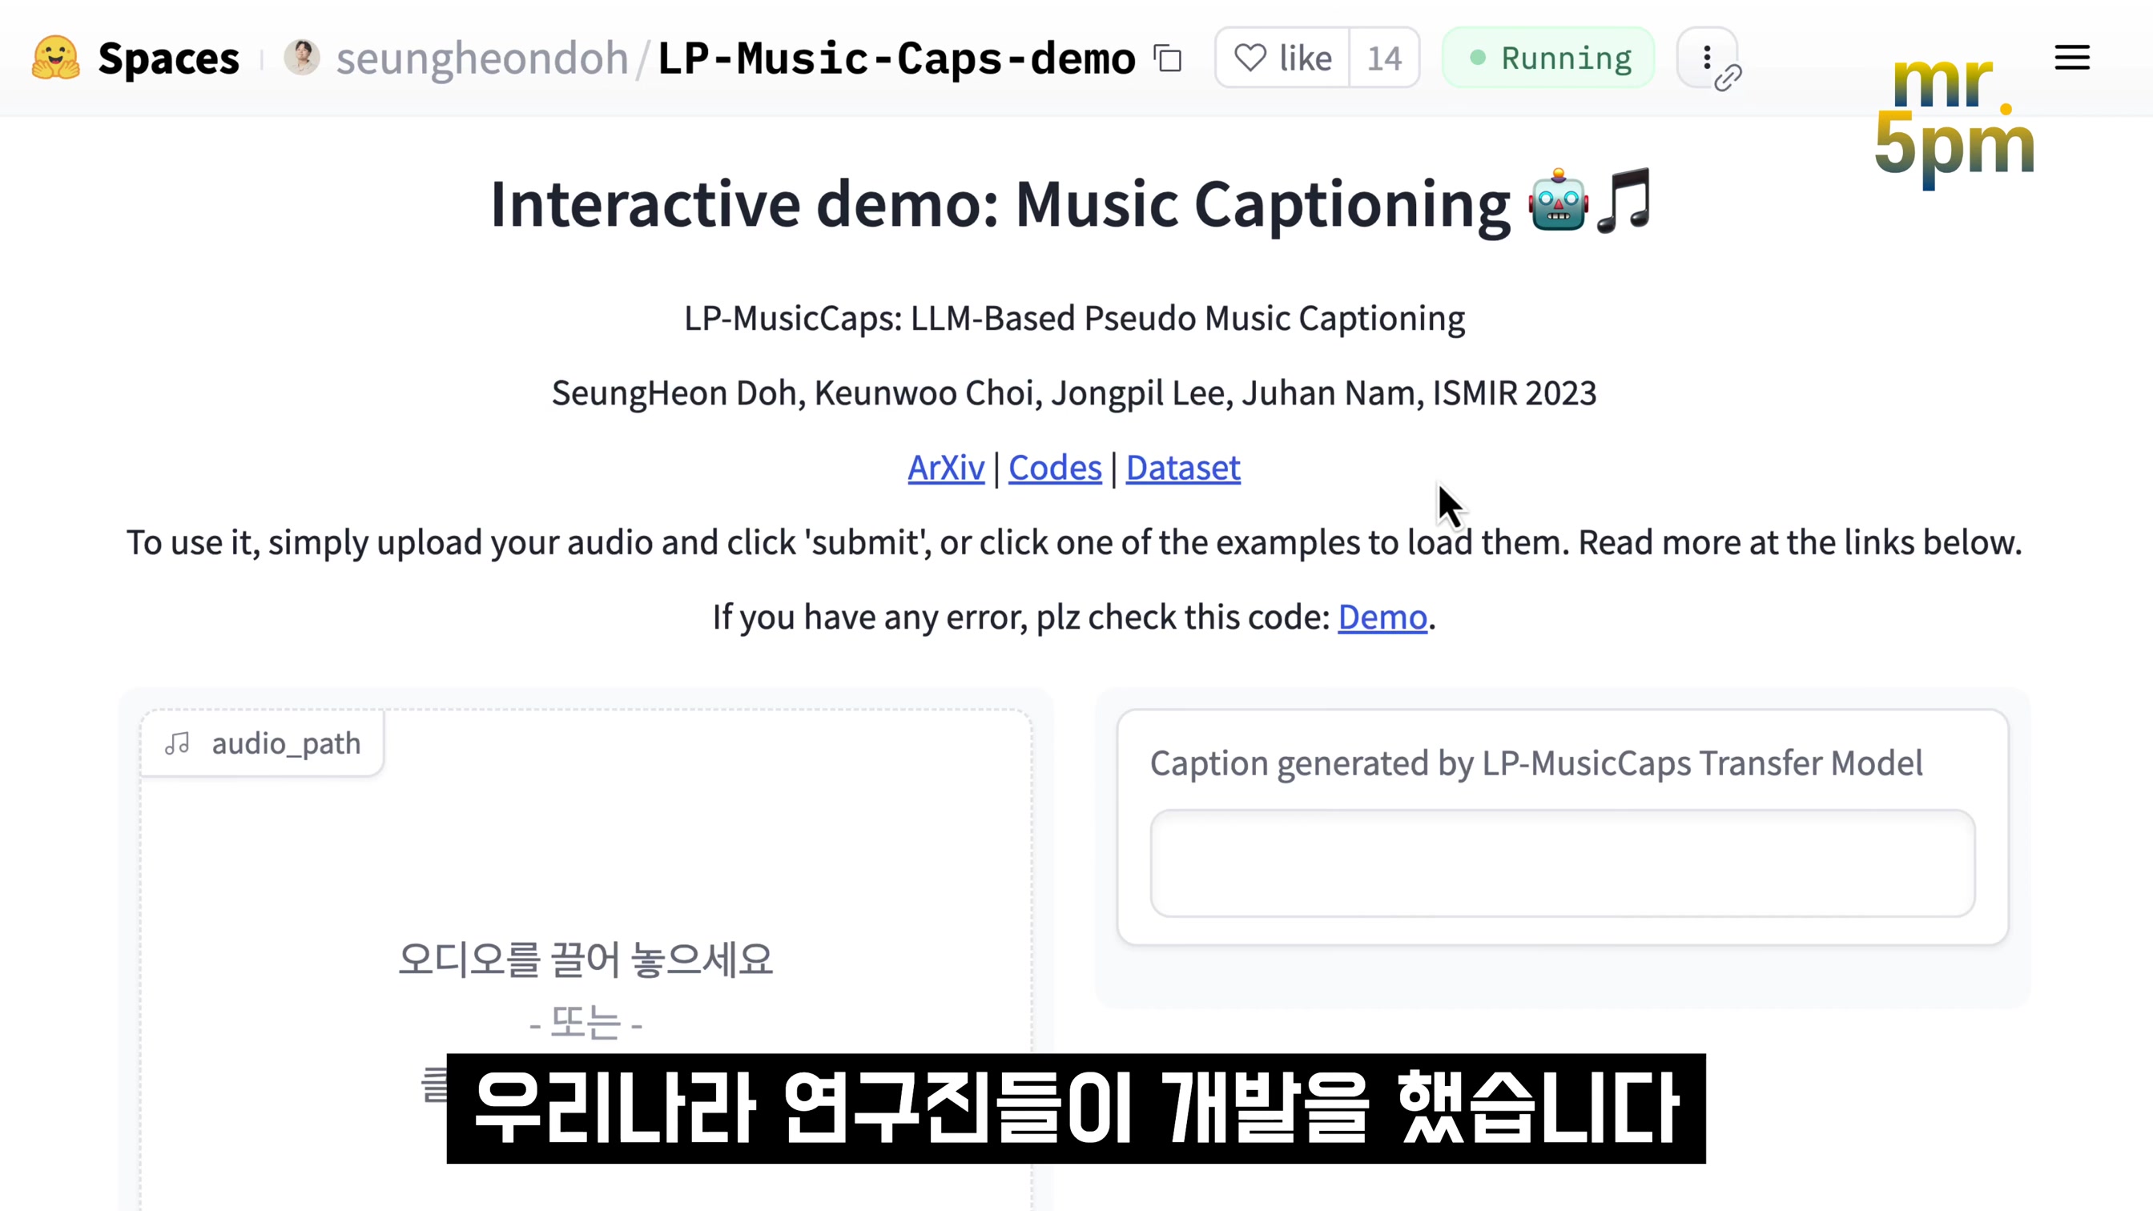Open the LP-Music-Caps-demo space name link
This screenshot has height=1211, width=2153.
pos(896,58)
